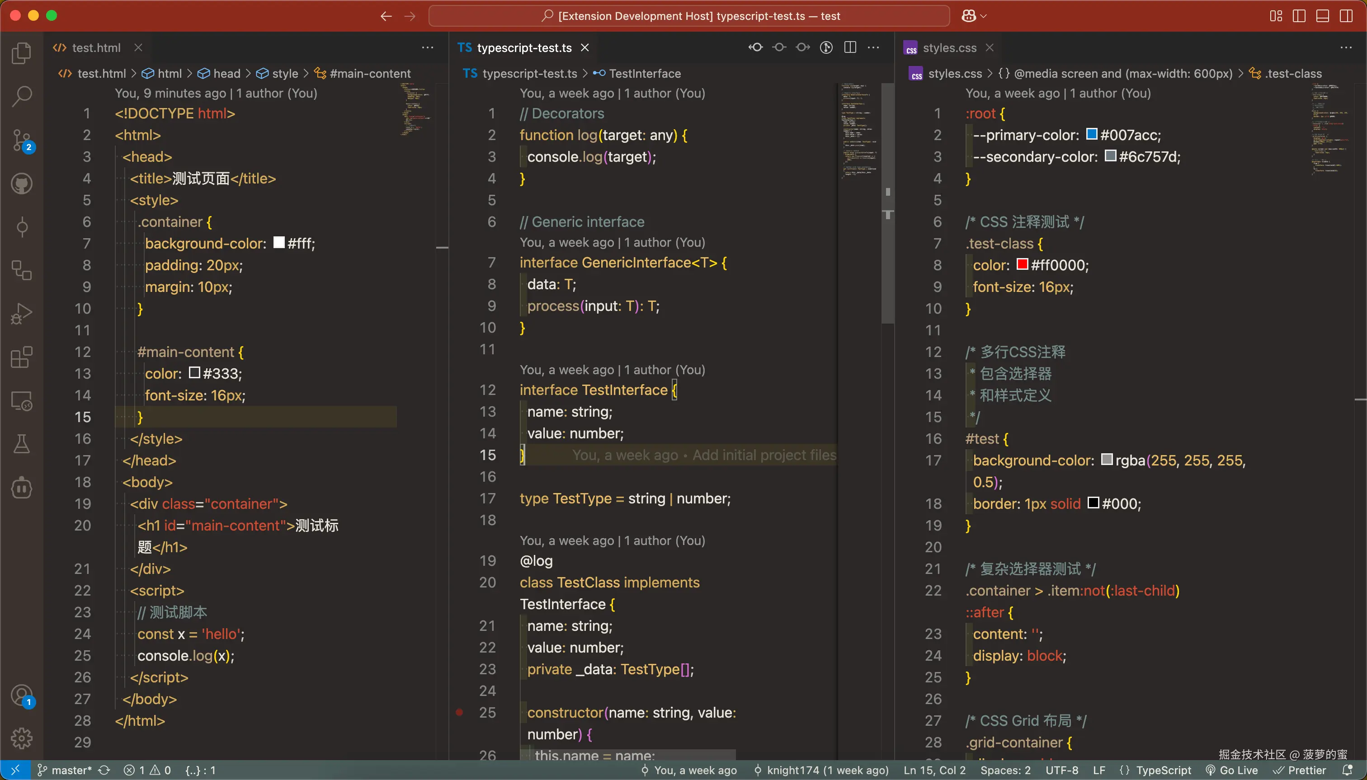Image resolution: width=1367 pixels, height=780 pixels.
Task: Open the Extensions view icon
Action: click(x=21, y=357)
